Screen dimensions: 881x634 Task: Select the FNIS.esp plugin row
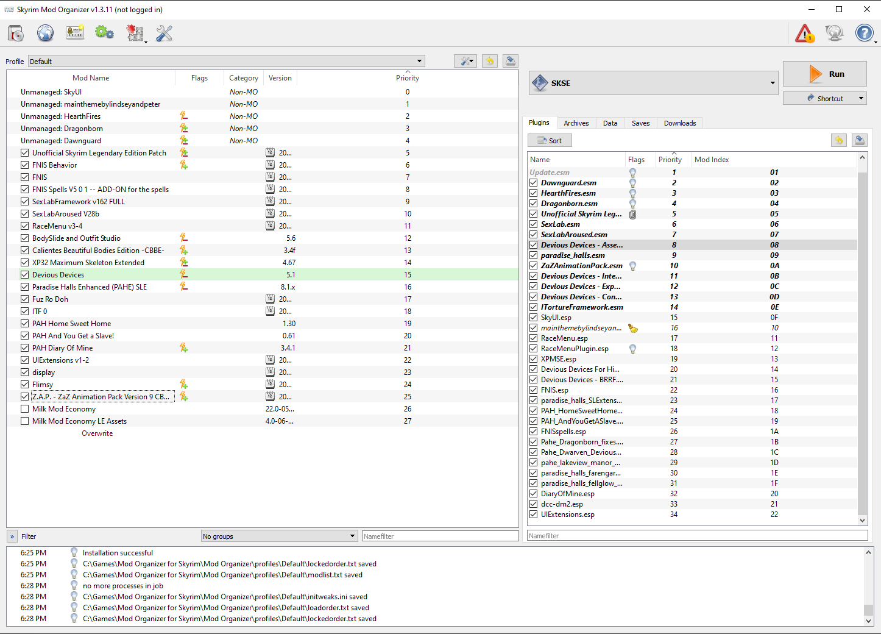tap(692, 390)
